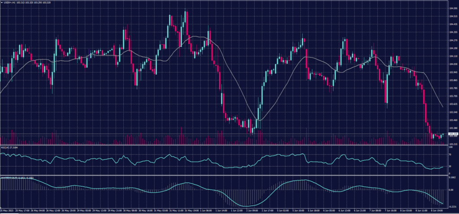This screenshot has height=214, width=459.
Task: Click the USDX+,H1 symbol title text
Action: (x=11, y=2)
